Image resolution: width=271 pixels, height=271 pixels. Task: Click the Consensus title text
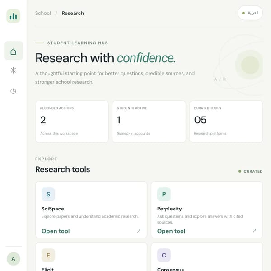coord(170,269)
